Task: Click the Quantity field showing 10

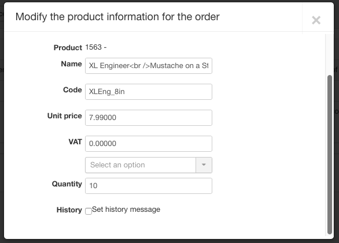Action: point(149,186)
